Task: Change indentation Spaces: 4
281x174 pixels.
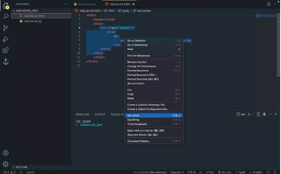Action: click(177, 172)
